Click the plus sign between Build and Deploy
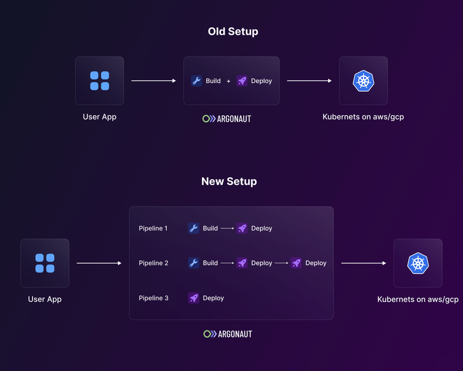 (229, 82)
